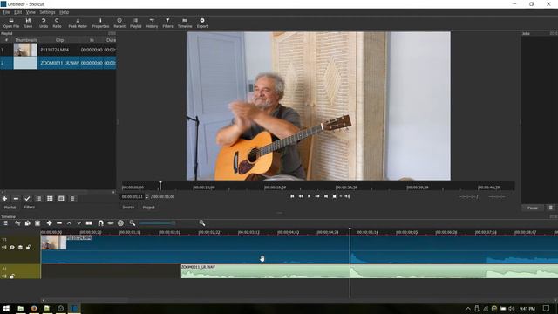Image resolution: width=558 pixels, height=314 pixels.
Task: Open the Help menu
Action: [x=64, y=12]
